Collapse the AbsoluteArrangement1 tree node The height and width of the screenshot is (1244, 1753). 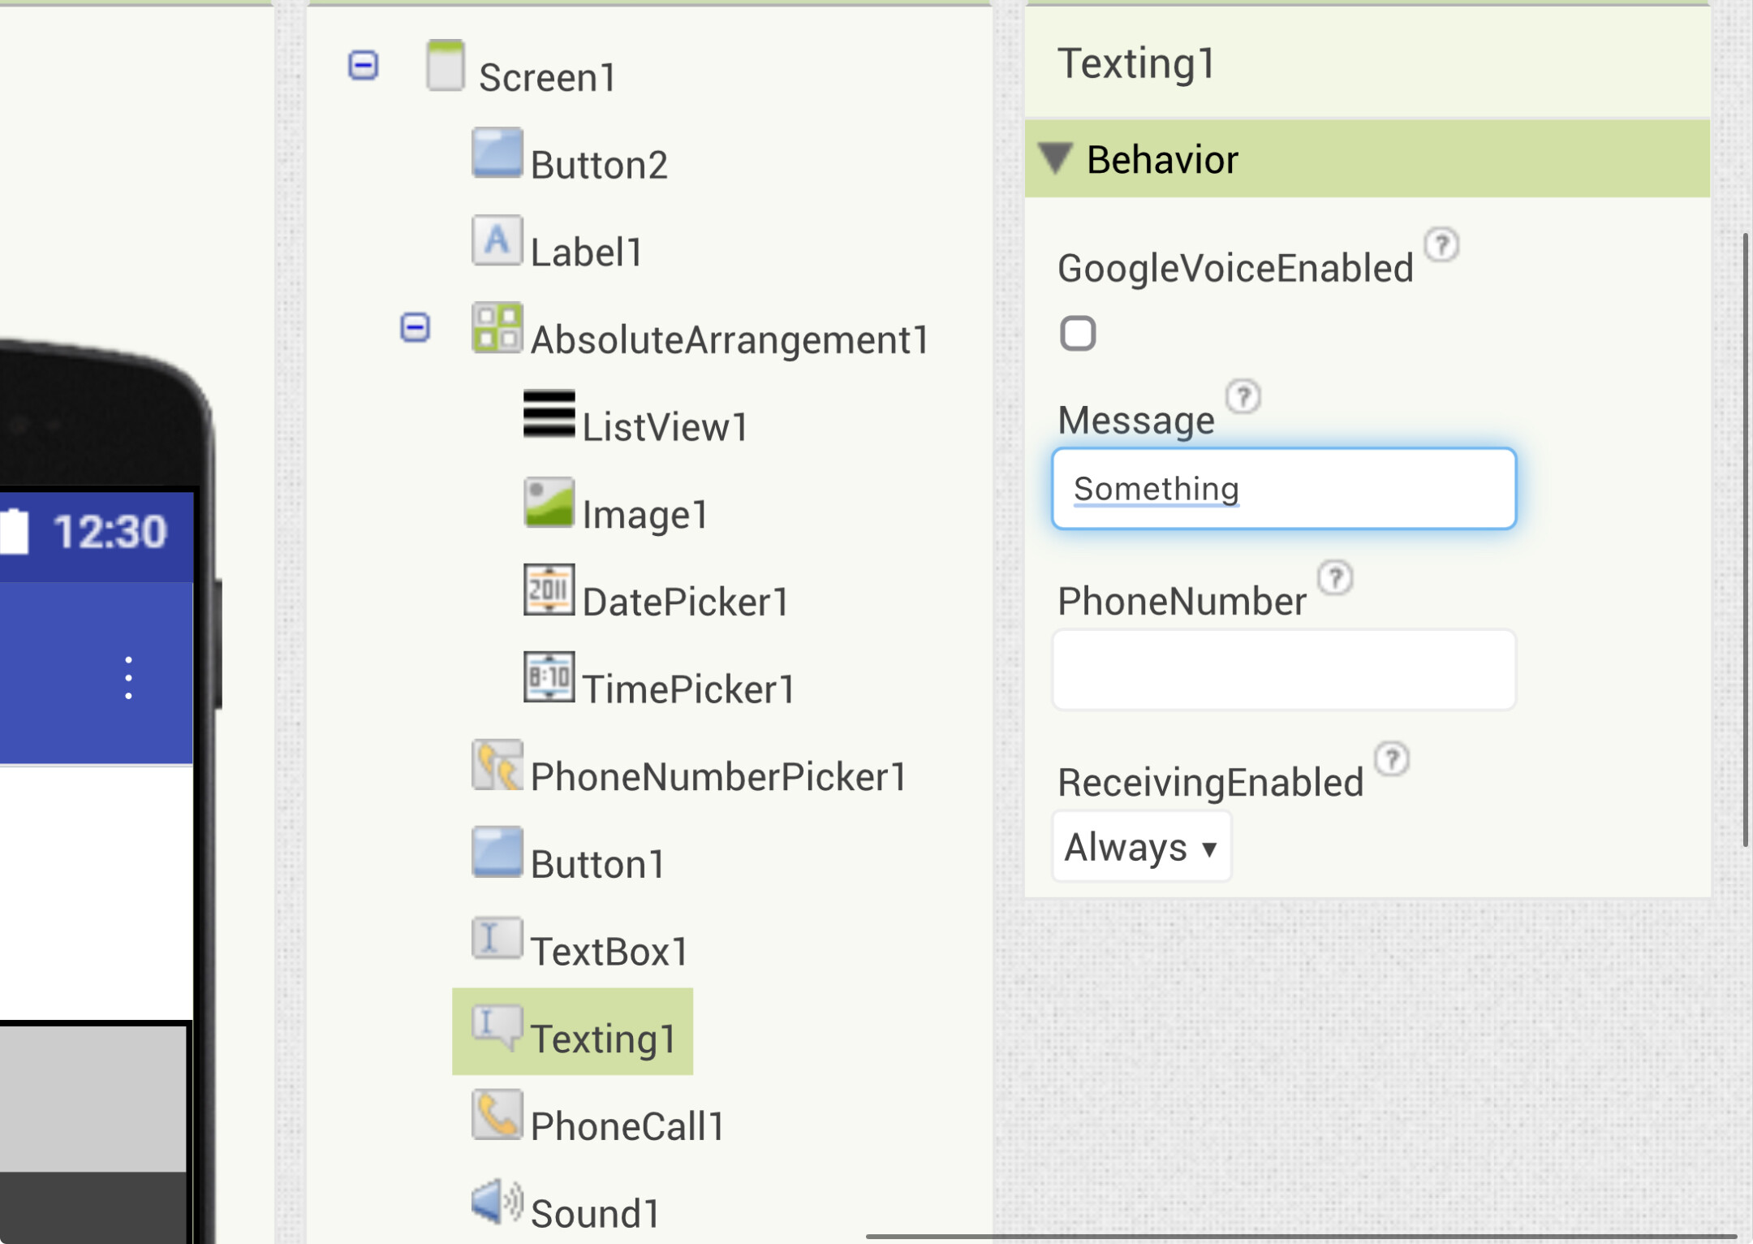415,328
